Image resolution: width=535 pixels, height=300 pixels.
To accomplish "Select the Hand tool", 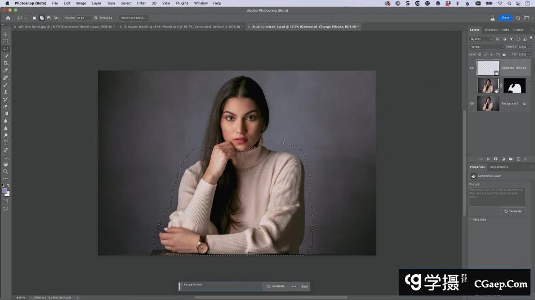I will coord(6,164).
